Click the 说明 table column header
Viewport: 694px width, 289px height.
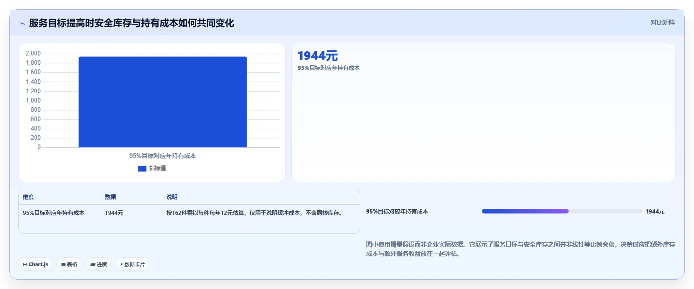[172, 197]
